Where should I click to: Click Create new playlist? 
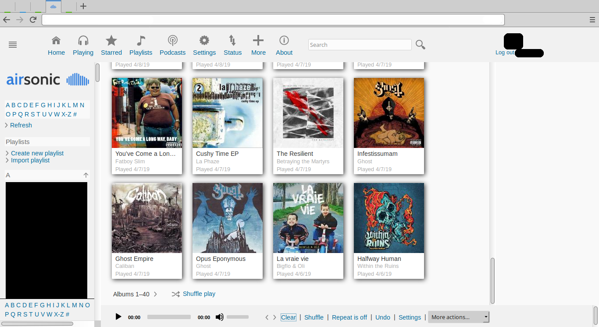pyautogui.click(x=37, y=153)
